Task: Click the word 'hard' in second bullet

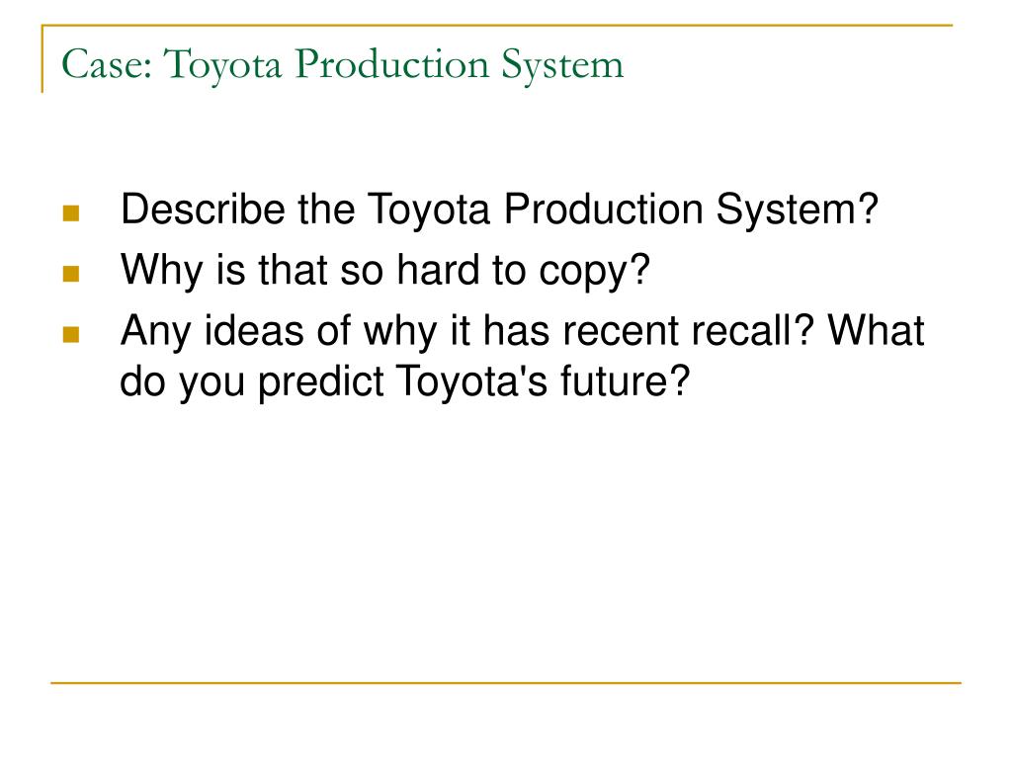Action: (438, 269)
